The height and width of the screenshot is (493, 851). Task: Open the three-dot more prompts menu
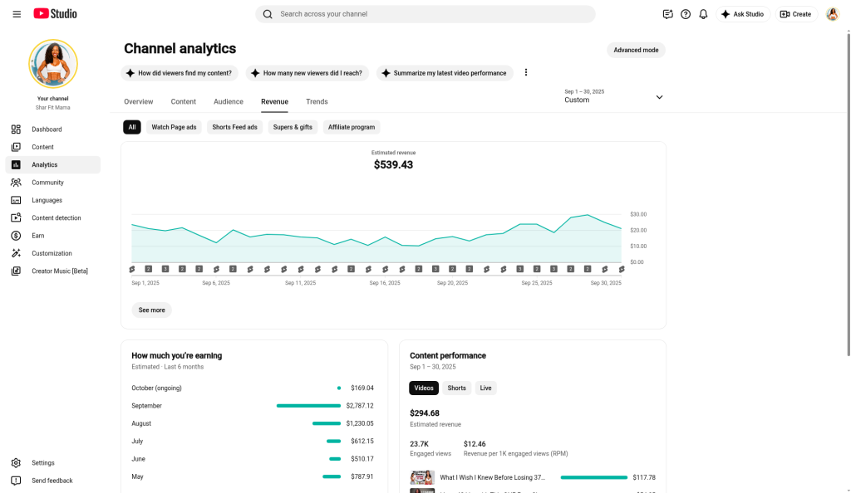coord(526,72)
